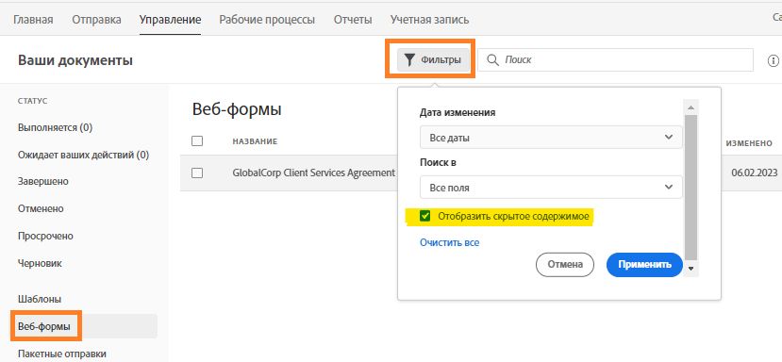Switch to the Отправка tab
Image resolution: width=782 pixels, height=362 pixels.
96,20
